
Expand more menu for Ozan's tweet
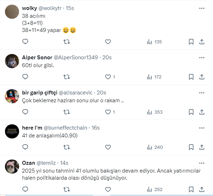click(x=202, y=163)
